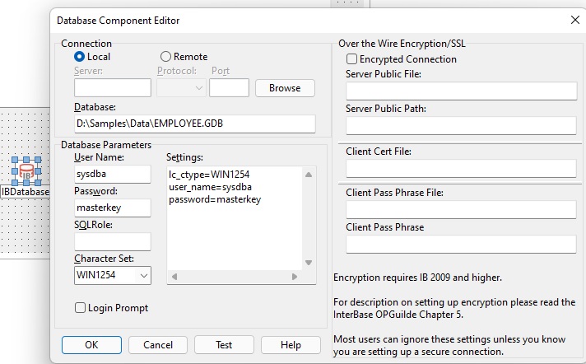Click the Settings scrollbar down arrow
586x364 pixels.
pyautogui.click(x=309, y=264)
